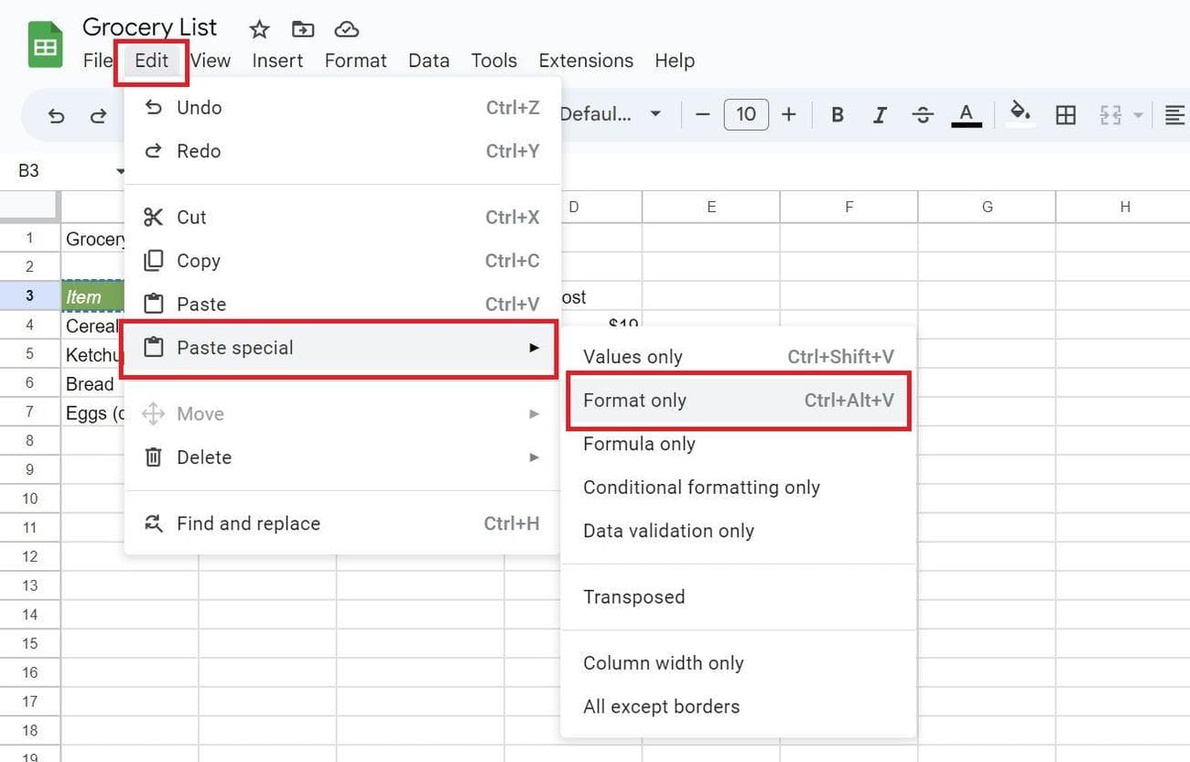Image resolution: width=1190 pixels, height=762 pixels.
Task: Click the redo arrow in the toolbar
Action: [x=98, y=115]
